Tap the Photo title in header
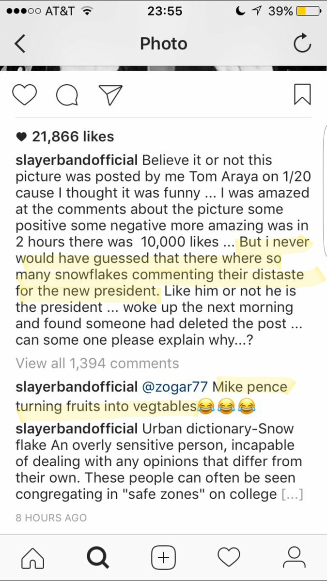 pyautogui.click(x=163, y=44)
